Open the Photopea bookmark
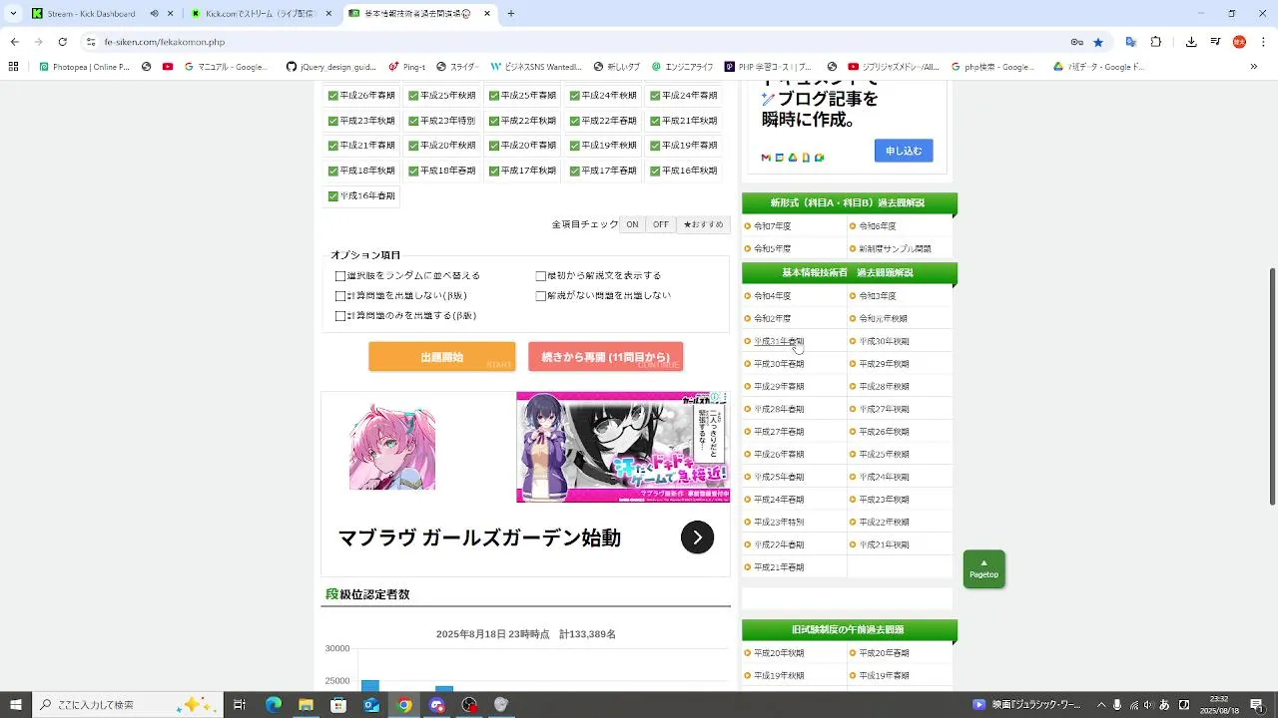 point(85,67)
